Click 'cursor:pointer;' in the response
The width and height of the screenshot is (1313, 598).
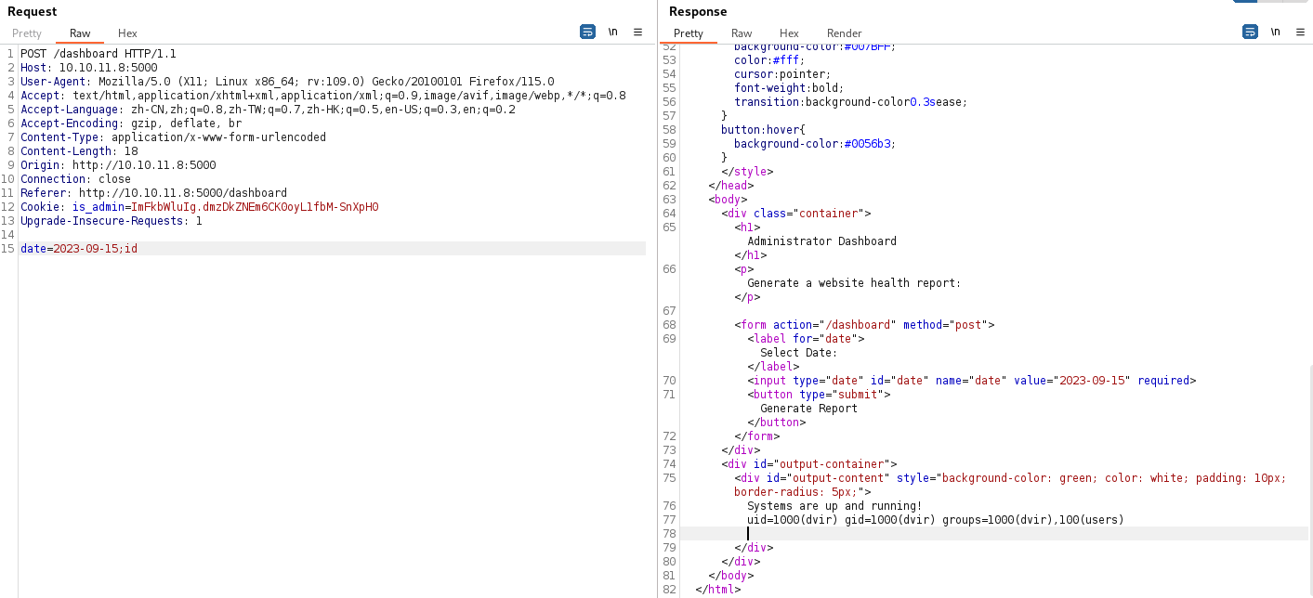(x=782, y=74)
